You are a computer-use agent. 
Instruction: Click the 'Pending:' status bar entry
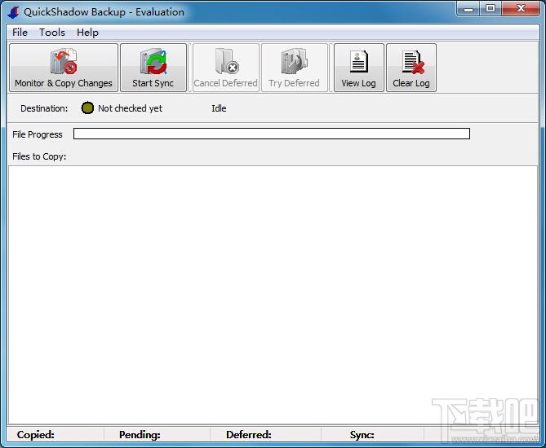pos(140,434)
